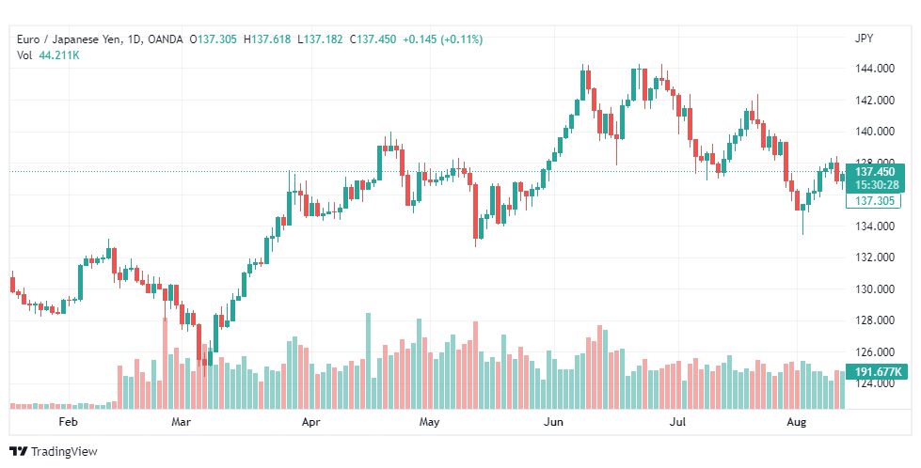Click the 124.000 price axis label
The width and height of the screenshot is (921, 468).
pyautogui.click(x=875, y=383)
